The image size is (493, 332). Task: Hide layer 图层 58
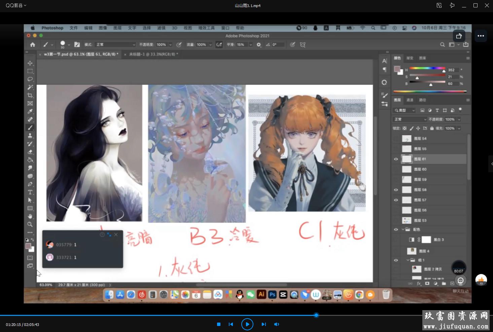[396, 190]
